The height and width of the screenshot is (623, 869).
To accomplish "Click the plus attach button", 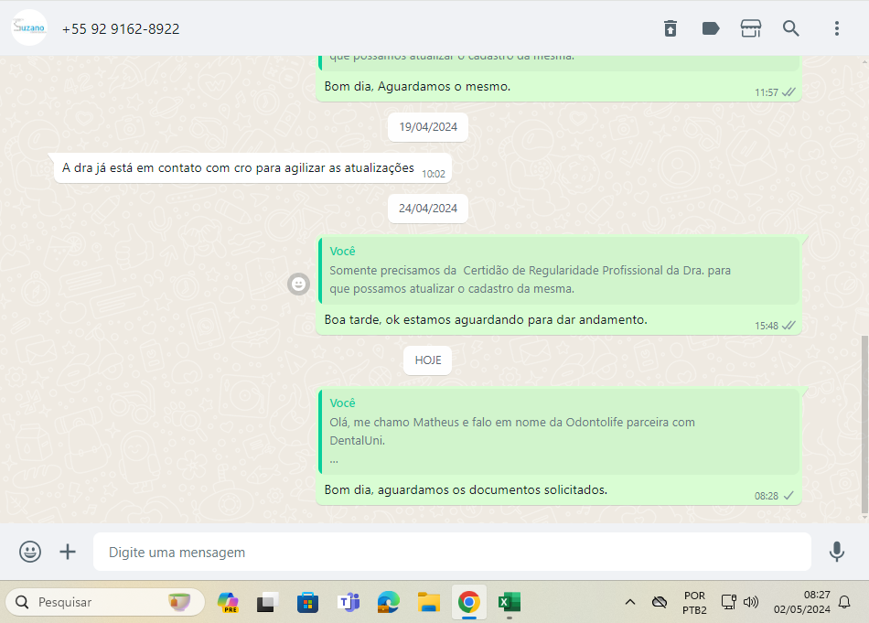I will (x=68, y=552).
